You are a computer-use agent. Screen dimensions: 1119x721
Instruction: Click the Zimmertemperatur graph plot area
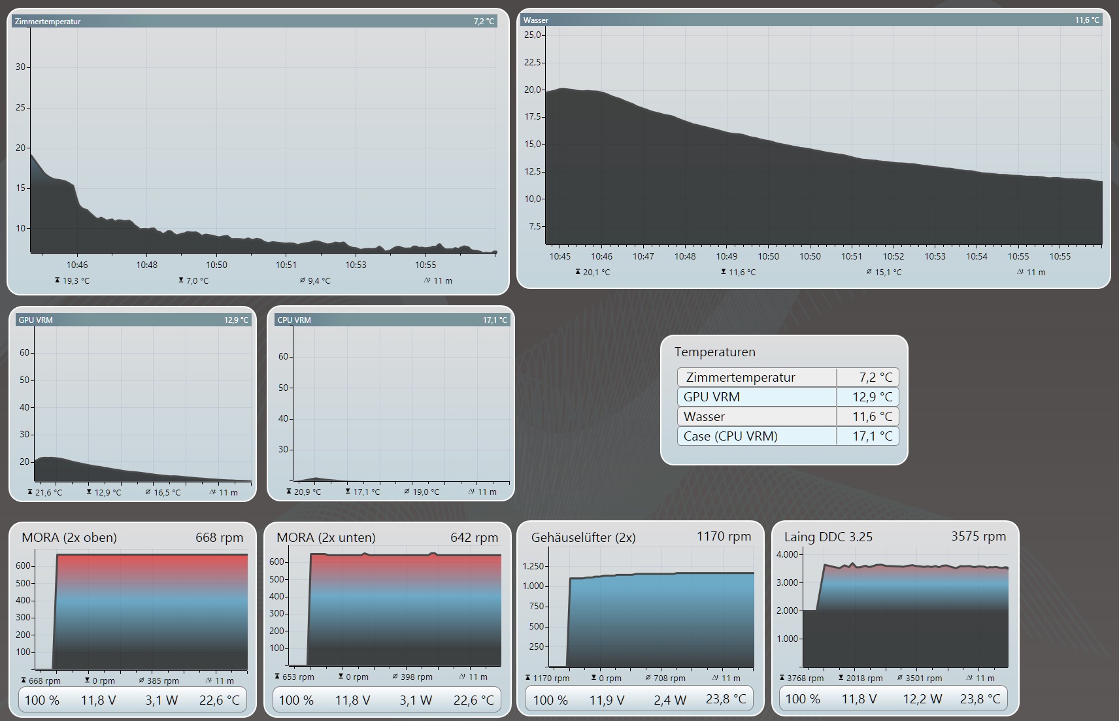click(263, 141)
